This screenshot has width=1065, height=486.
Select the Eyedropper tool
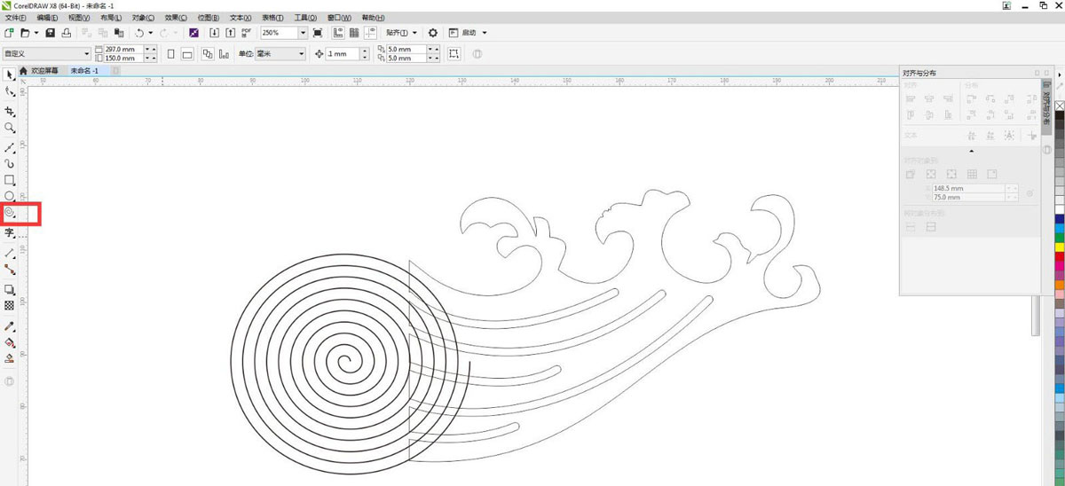point(10,325)
